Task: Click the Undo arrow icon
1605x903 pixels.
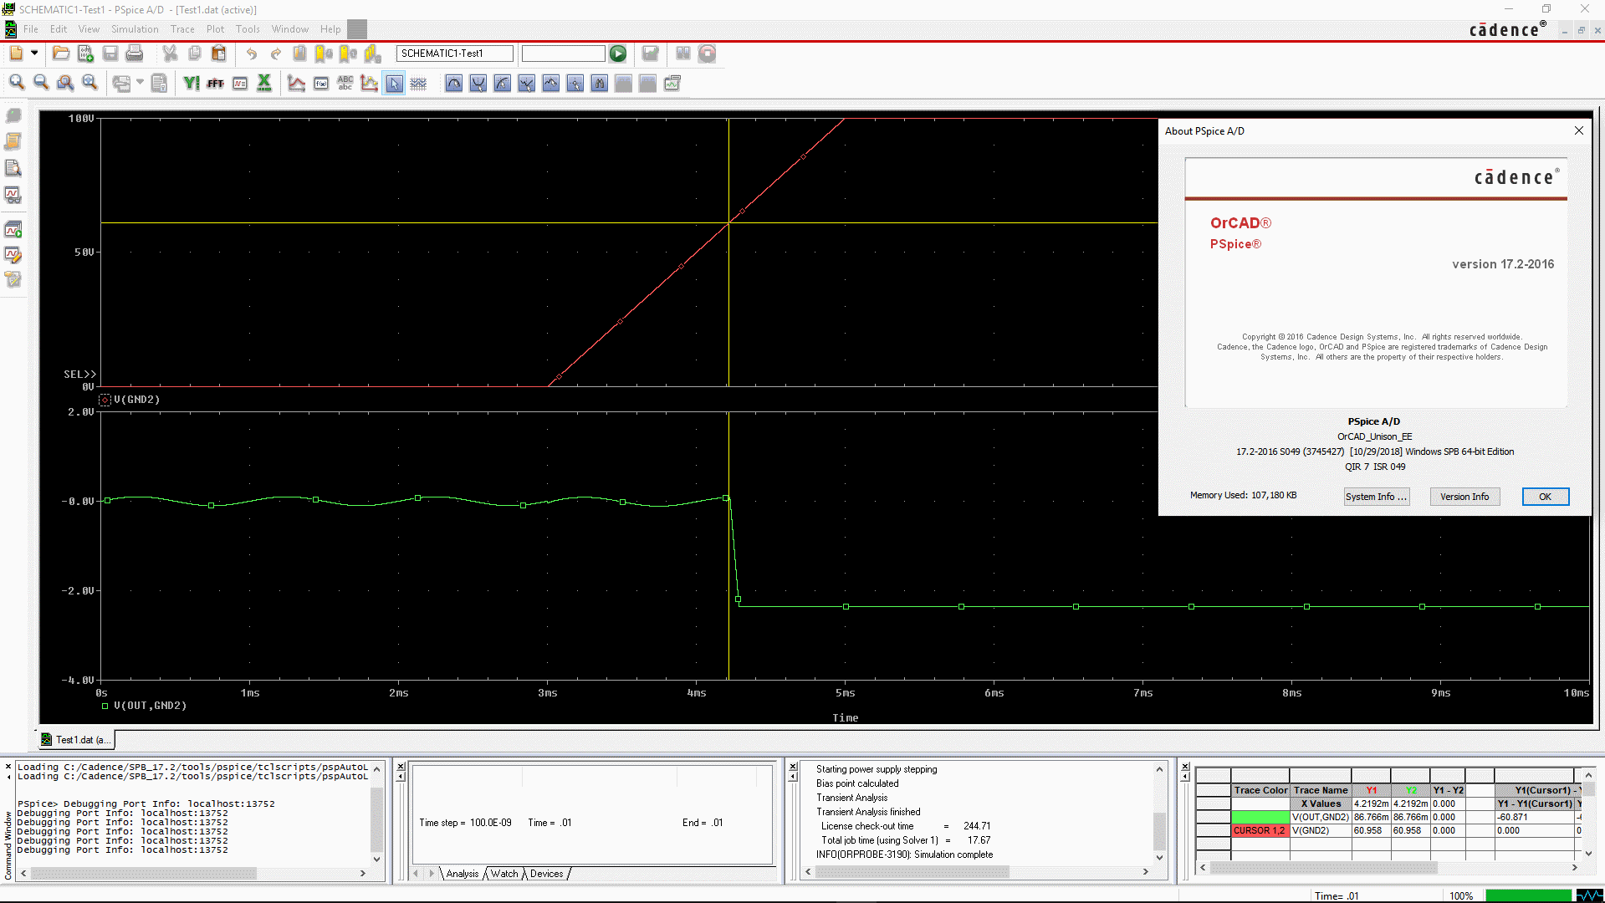Action: (251, 54)
